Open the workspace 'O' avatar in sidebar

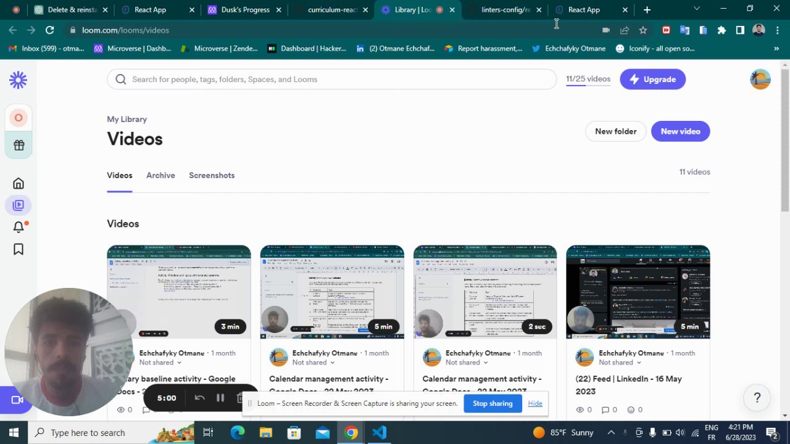(x=19, y=118)
